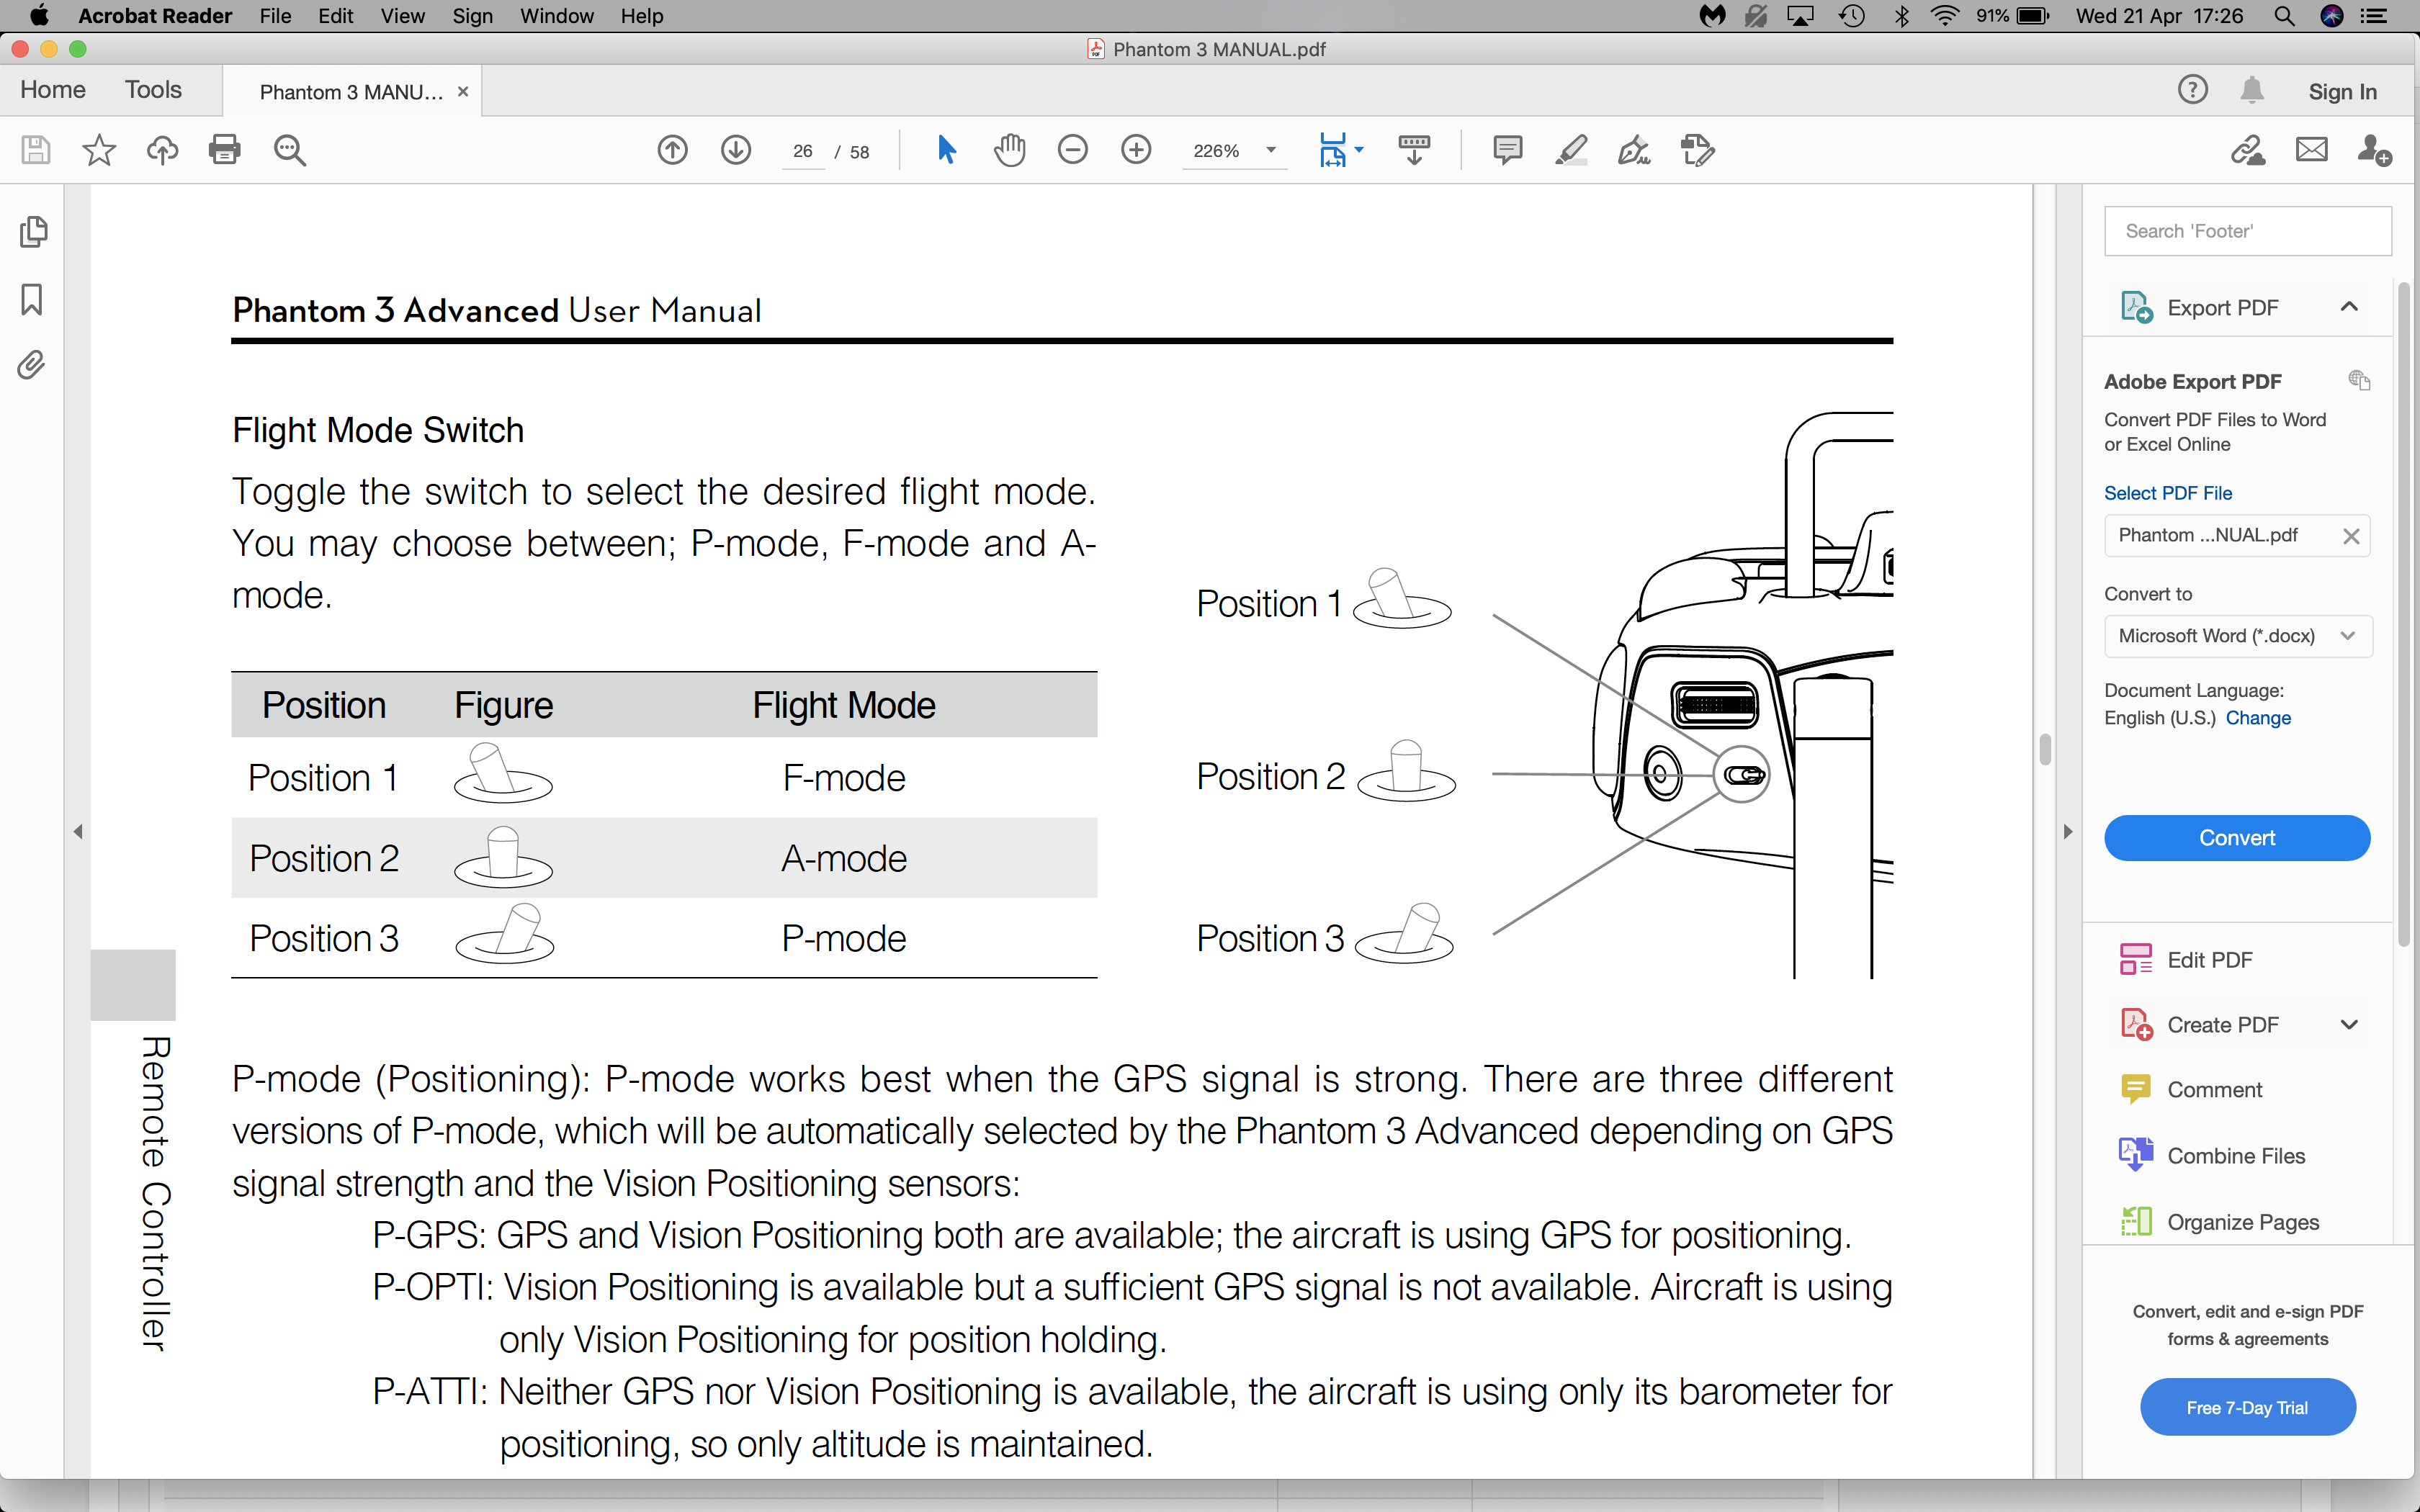
Task: Select the hand pan tool
Action: point(1010,150)
